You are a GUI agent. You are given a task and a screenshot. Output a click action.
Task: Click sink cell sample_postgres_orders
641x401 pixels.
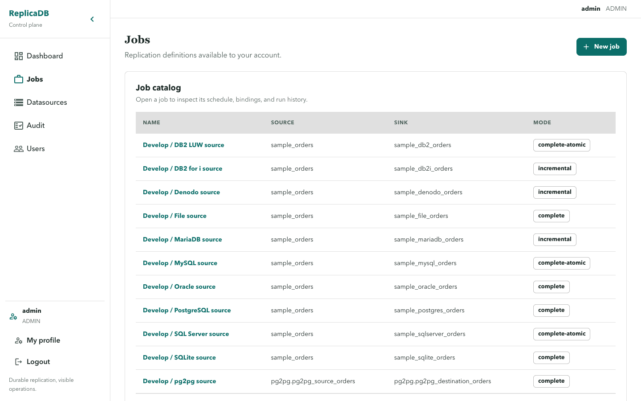429,311
